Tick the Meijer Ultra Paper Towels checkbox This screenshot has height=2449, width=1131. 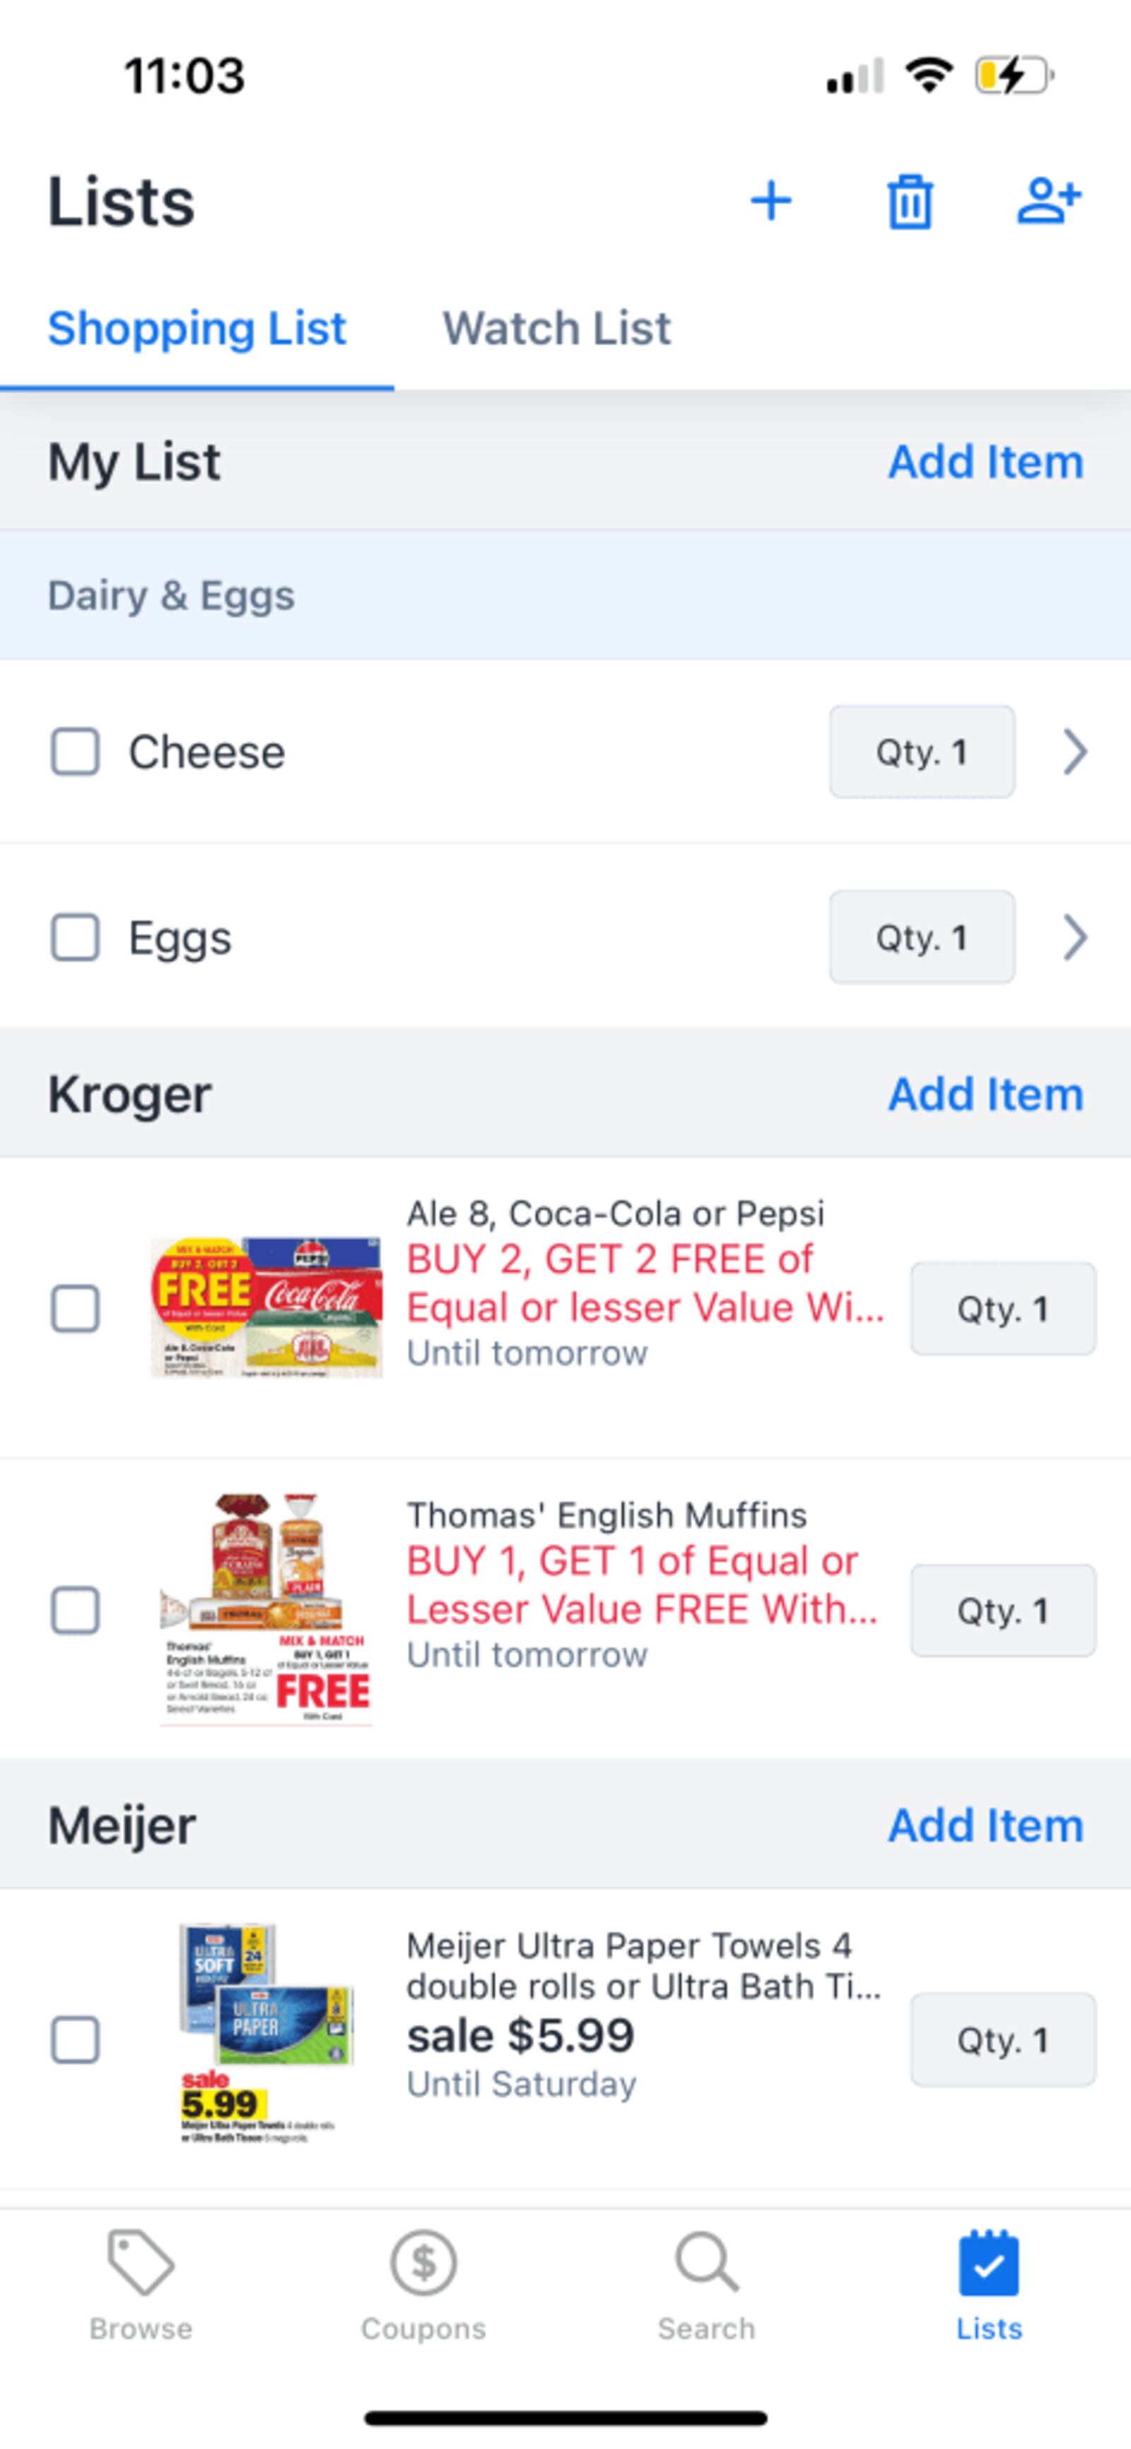pos(75,2038)
